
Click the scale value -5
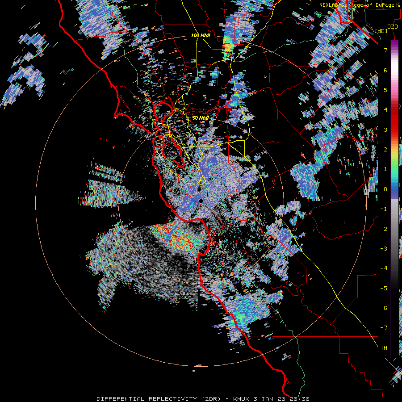pos(384,289)
